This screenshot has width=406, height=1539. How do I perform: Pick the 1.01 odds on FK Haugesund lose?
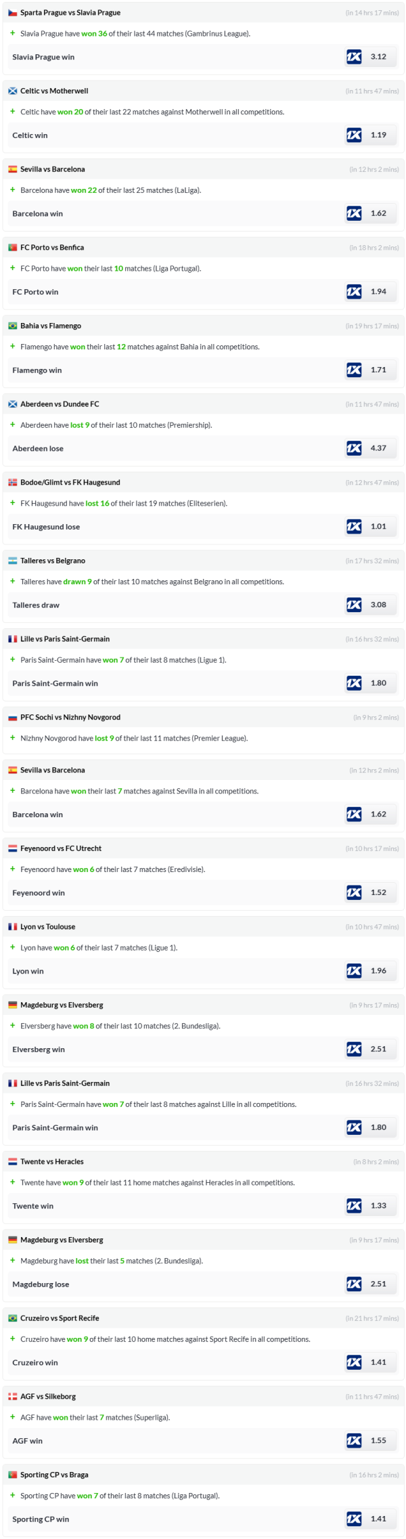378,526
